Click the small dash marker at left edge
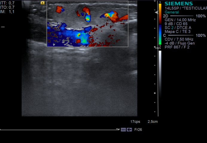 coord(3,27)
